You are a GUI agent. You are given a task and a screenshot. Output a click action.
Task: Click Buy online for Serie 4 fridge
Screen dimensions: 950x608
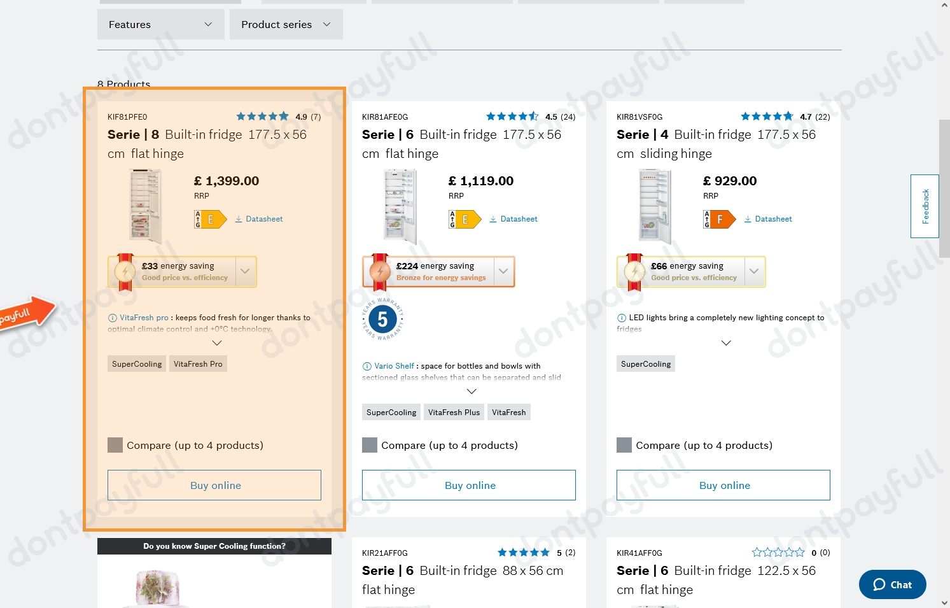723,485
